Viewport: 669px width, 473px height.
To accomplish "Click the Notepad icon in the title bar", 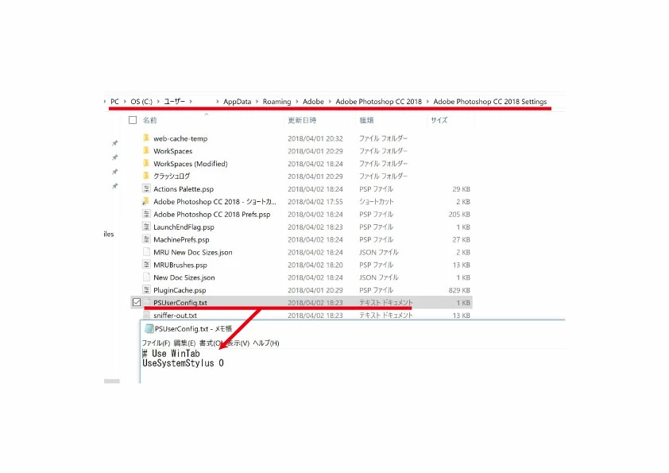I will (149, 328).
